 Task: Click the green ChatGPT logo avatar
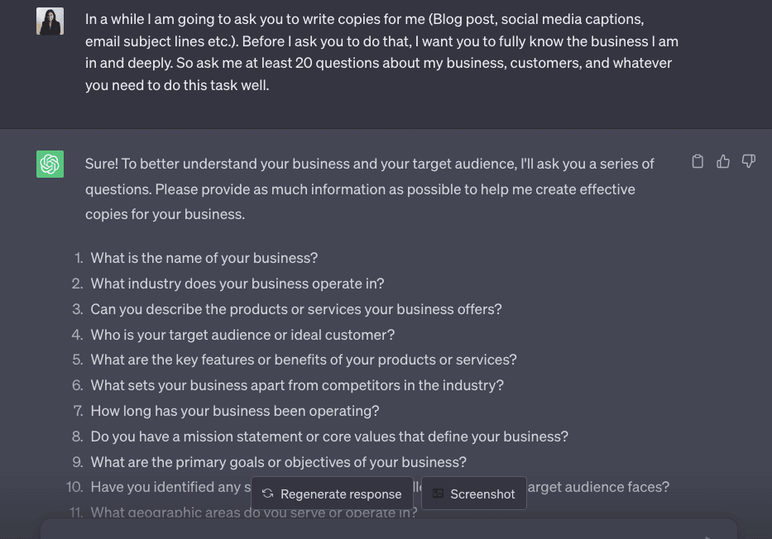click(x=50, y=164)
